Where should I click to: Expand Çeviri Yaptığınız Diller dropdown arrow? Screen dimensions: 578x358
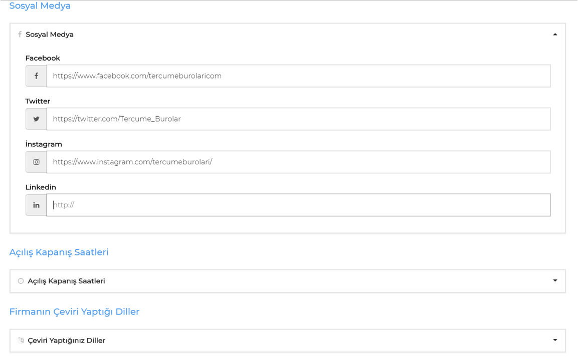click(x=555, y=340)
